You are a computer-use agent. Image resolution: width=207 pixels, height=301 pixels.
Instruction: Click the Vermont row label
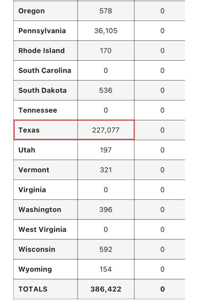tap(34, 170)
